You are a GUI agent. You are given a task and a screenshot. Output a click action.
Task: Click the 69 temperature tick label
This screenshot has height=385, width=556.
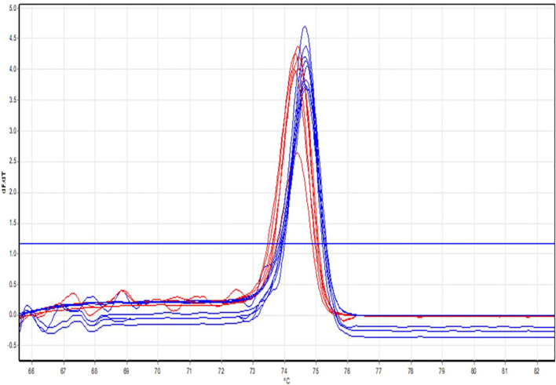coord(126,371)
